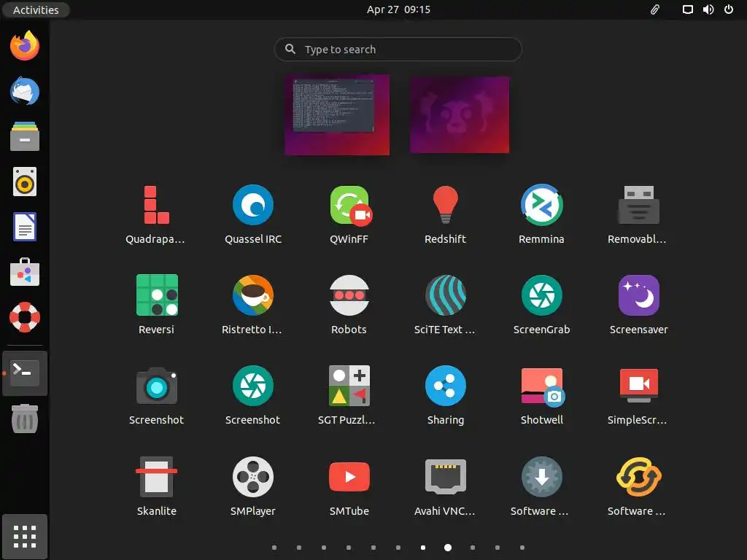Open the Sharing app

(446, 396)
